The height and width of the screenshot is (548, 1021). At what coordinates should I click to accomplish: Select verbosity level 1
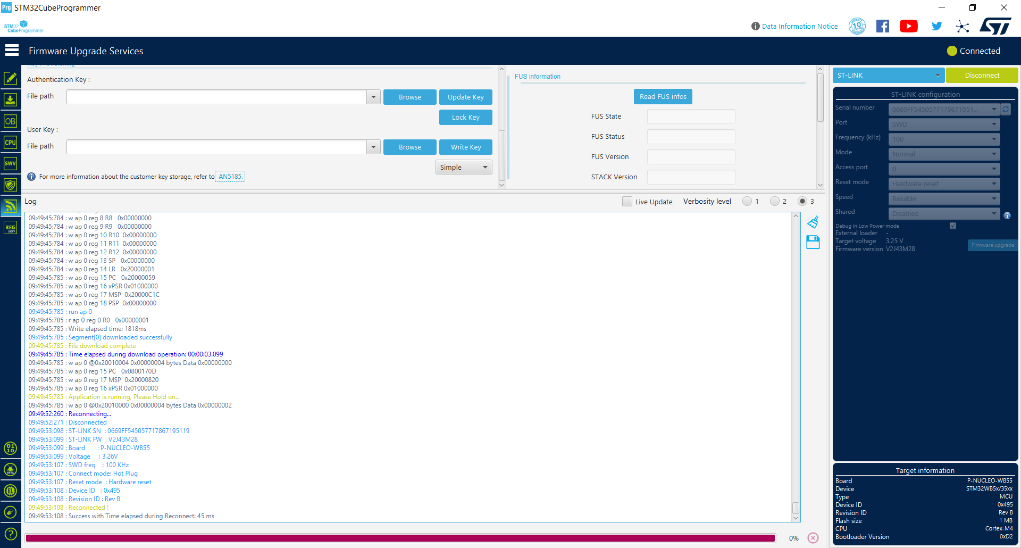point(747,201)
